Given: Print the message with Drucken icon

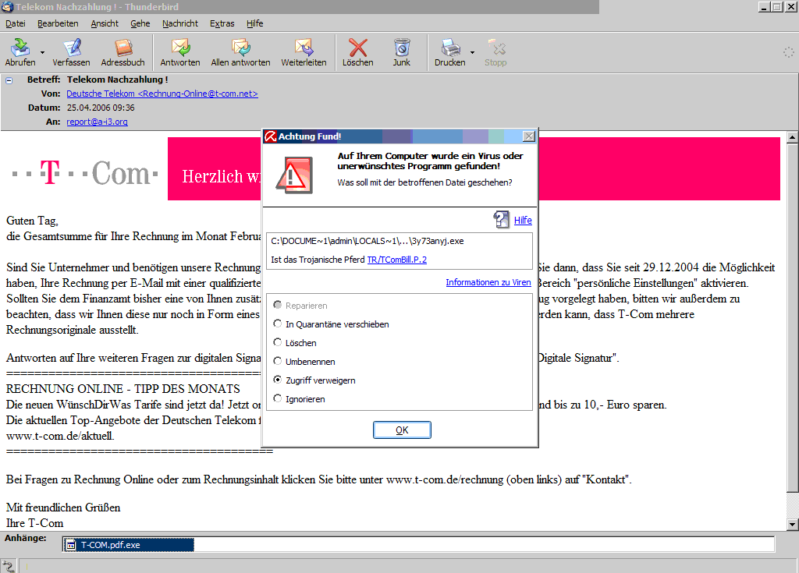Looking at the screenshot, I should 450,48.
